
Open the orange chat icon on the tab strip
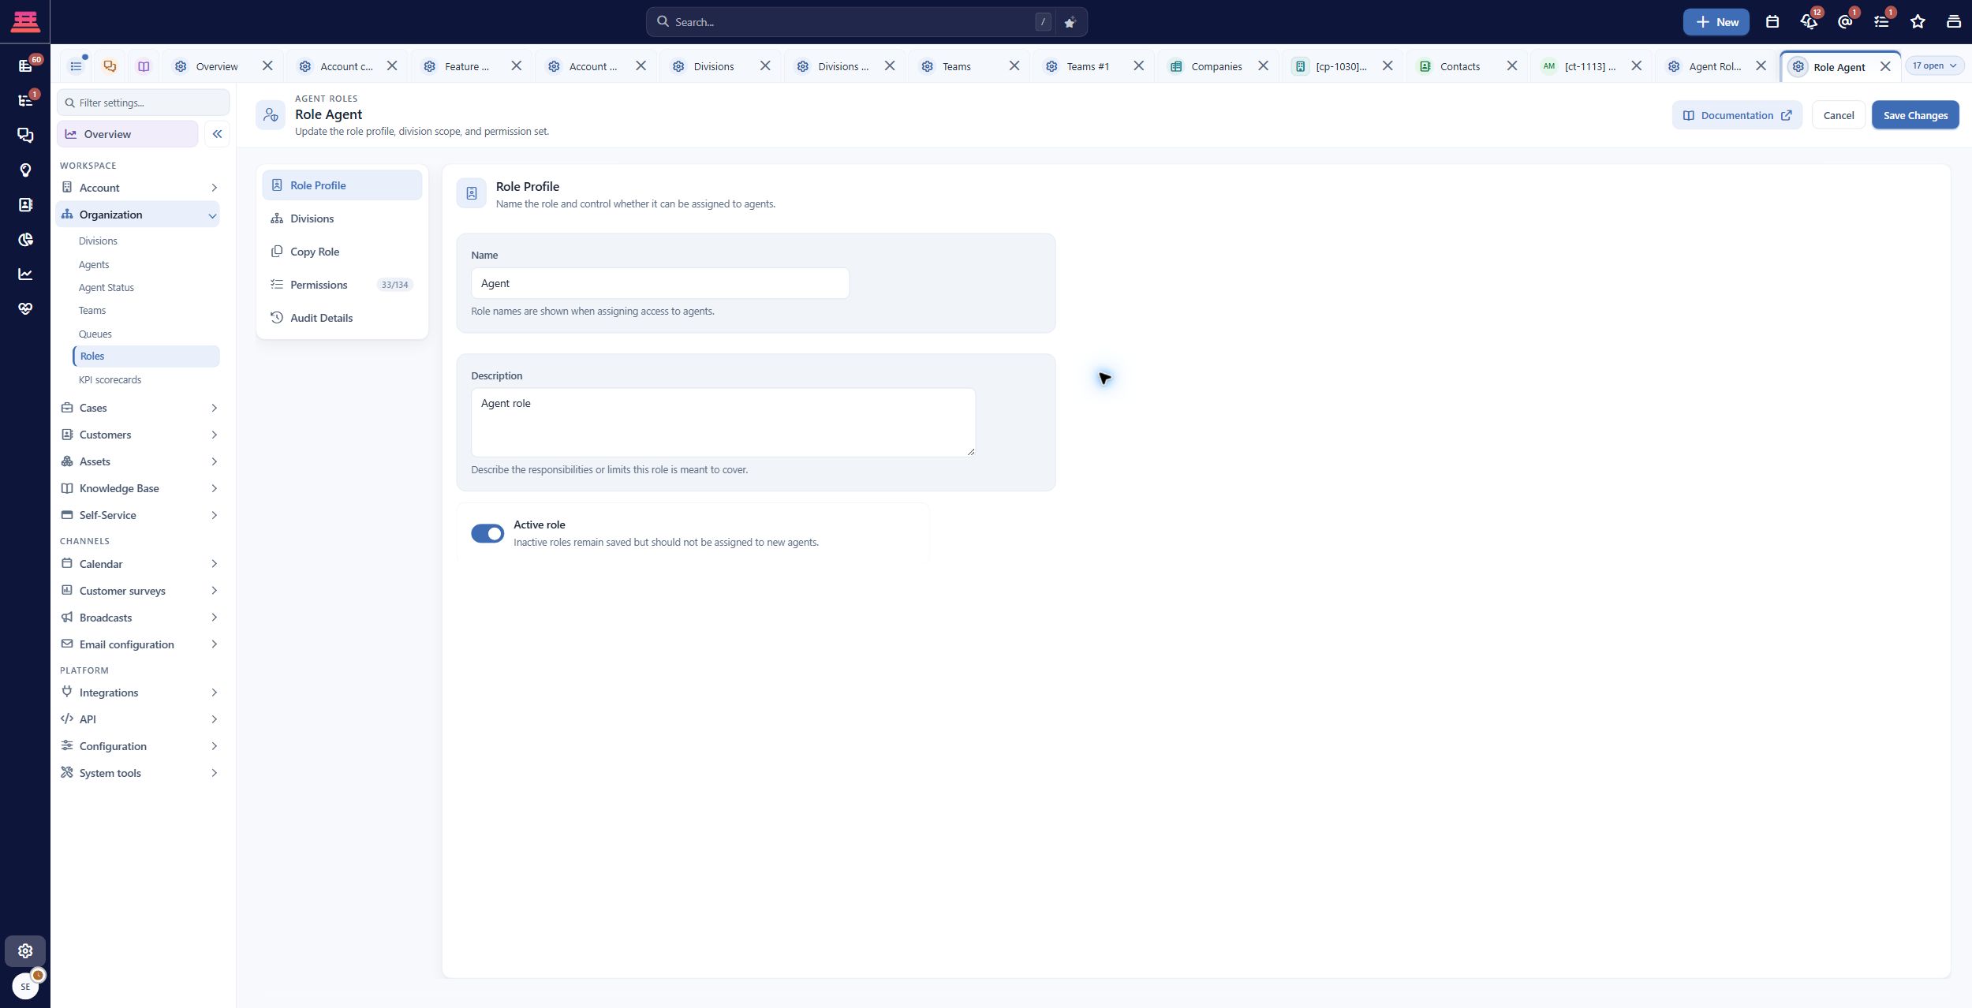[x=110, y=66]
